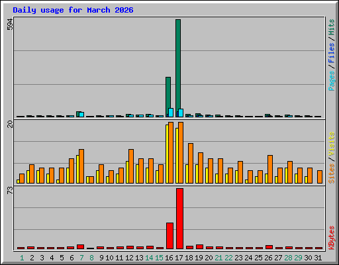This screenshot has width=339, height=265.
Task: Click the orange Sites bar for day 26
Action: 270,169
